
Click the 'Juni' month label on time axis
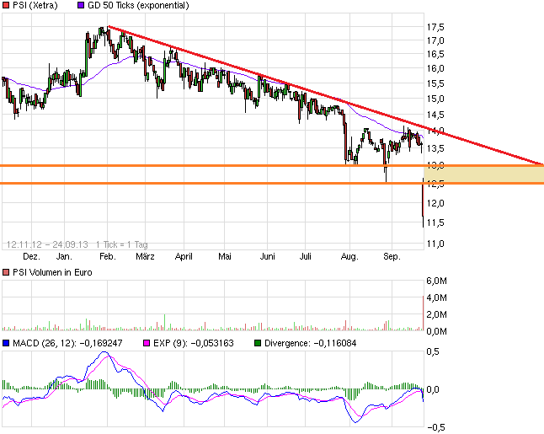(x=268, y=255)
